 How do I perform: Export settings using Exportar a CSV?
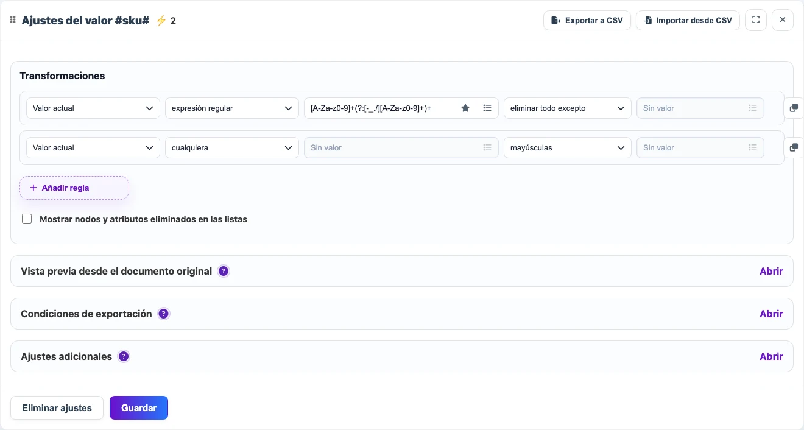(x=587, y=20)
